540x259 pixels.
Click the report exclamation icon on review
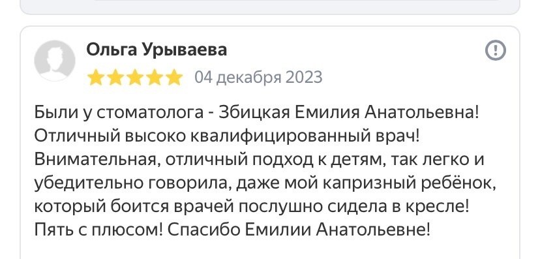pos(496,51)
